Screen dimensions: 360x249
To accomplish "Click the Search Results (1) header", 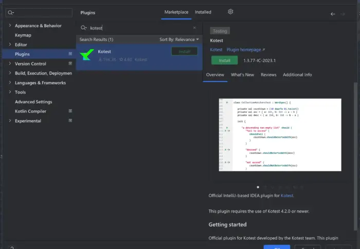I will pyautogui.click(x=96, y=40).
